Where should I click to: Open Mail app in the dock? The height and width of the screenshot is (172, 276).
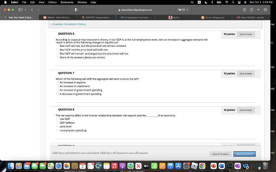pos(27,166)
